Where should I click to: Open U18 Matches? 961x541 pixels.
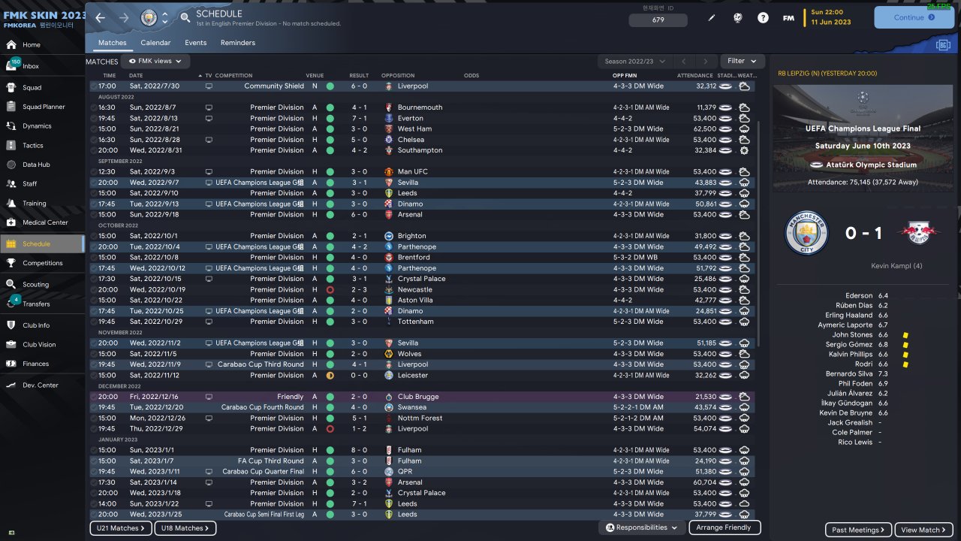point(186,528)
